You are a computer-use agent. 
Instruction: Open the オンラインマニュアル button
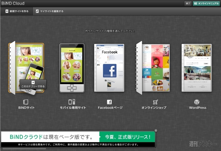206,3
